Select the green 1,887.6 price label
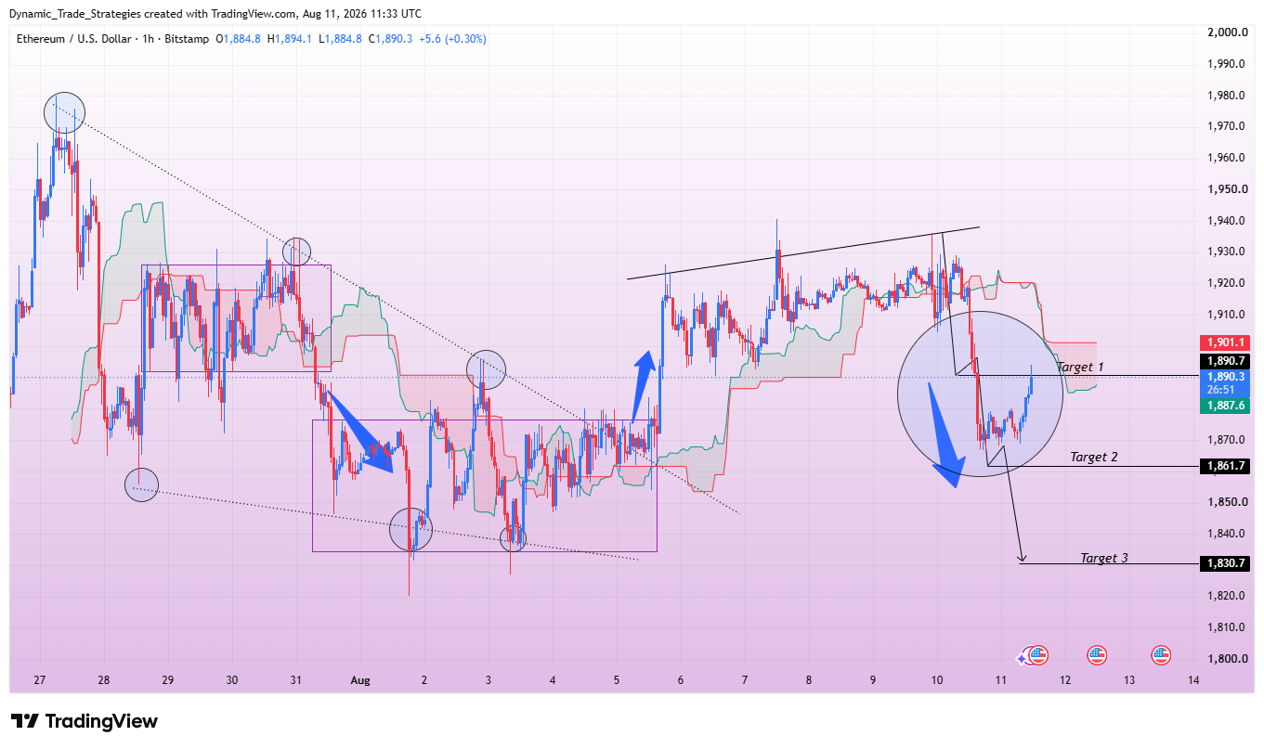Viewport: 1264px width, 749px height. [1227, 406]
